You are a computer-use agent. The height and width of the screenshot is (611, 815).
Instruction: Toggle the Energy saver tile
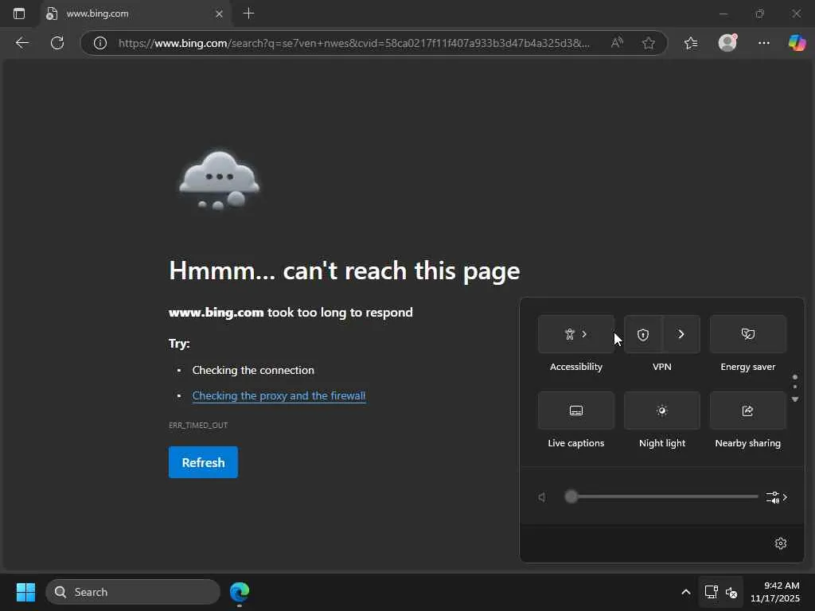pos(748,334)
